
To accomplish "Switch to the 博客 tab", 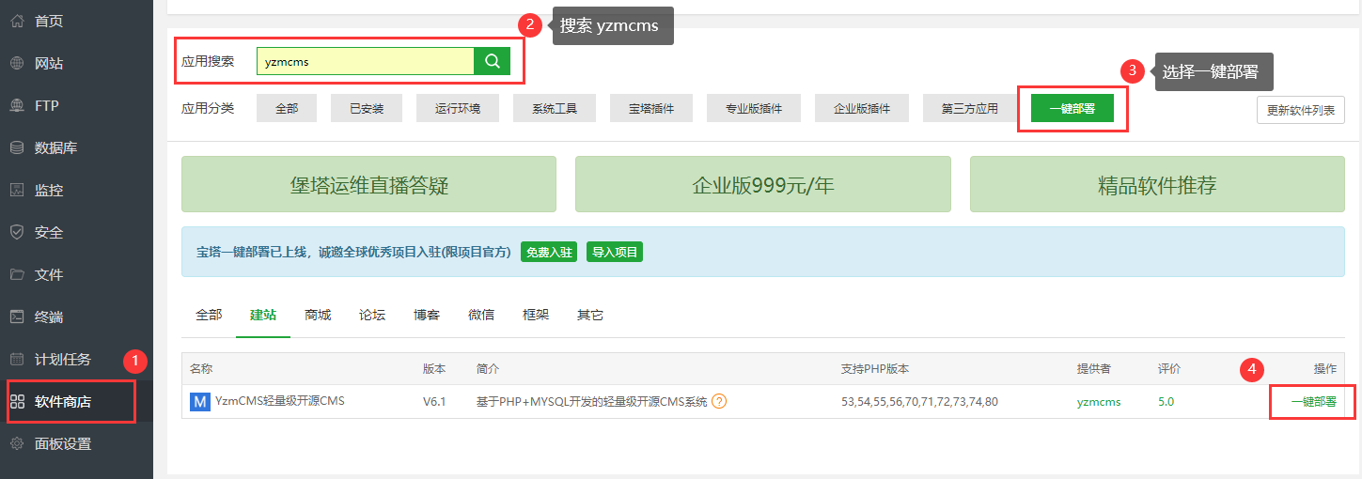I will pos(427,315).
